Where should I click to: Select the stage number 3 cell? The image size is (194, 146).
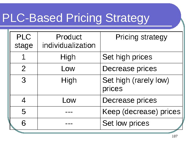point(24,81)
